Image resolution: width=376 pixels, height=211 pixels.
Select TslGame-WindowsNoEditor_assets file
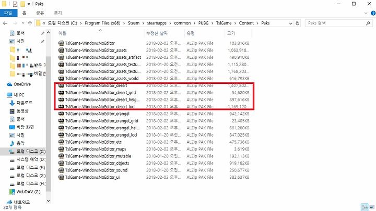click(96, 50)
